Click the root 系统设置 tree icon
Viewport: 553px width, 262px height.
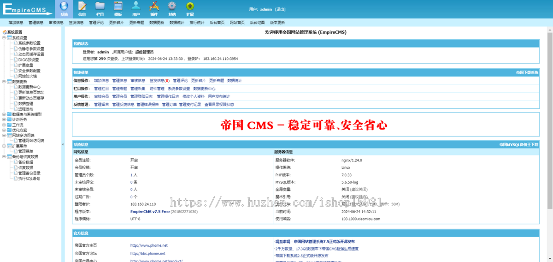tap(5, 32)
